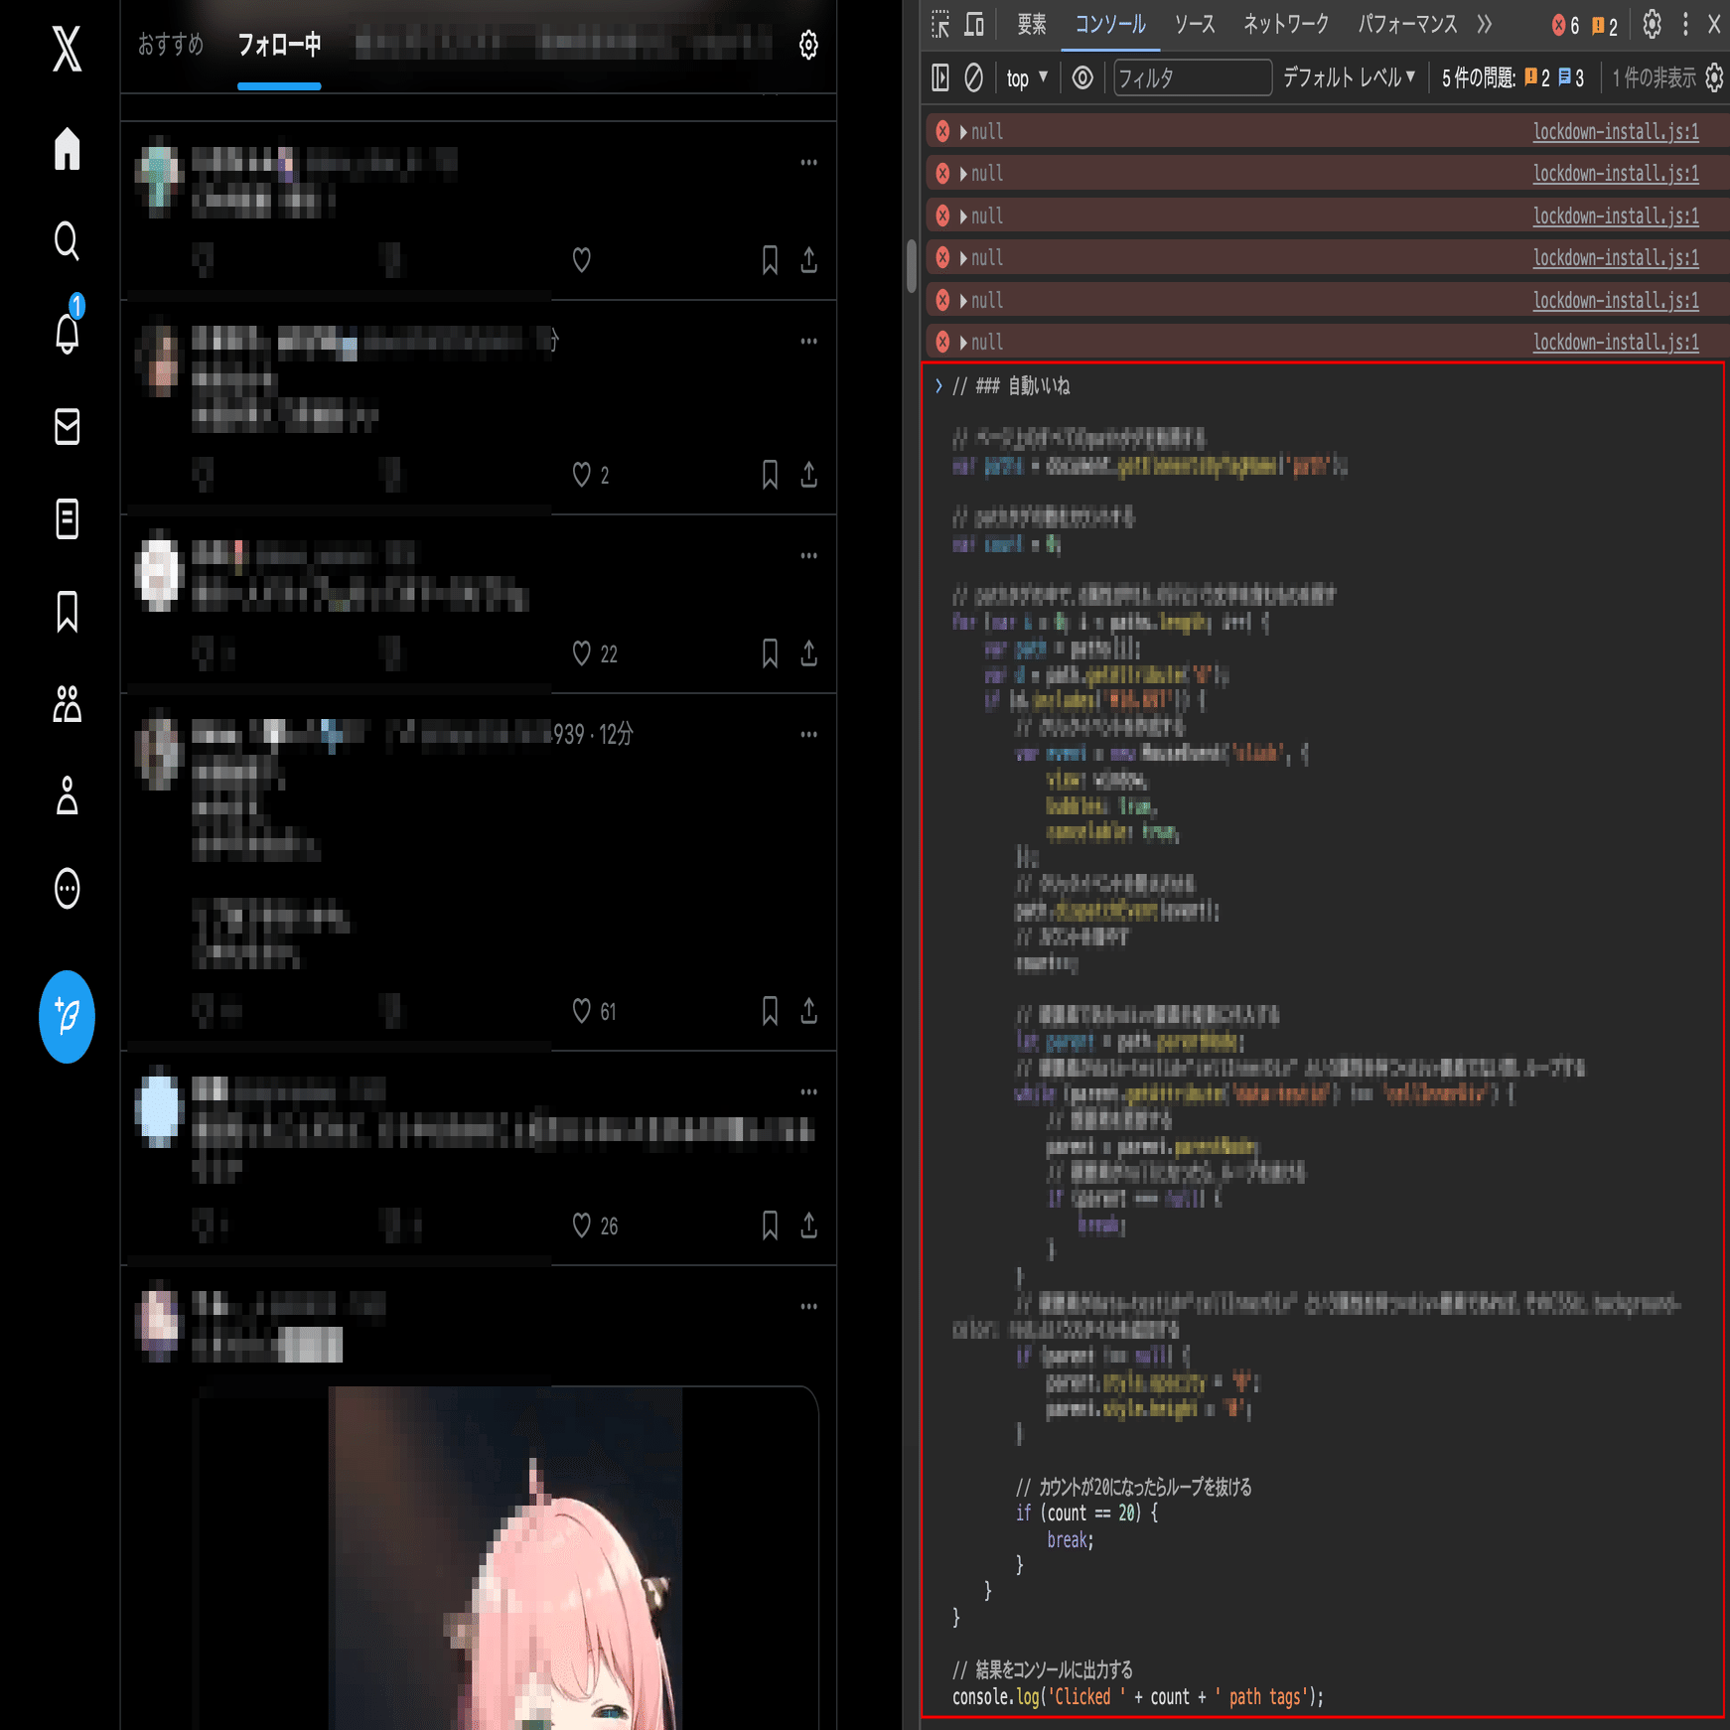
Task: Select the inspect element tool in DevTools
Action: click(937, 25)
